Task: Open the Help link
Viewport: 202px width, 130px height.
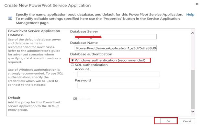Action: click(x=190, y=15)
